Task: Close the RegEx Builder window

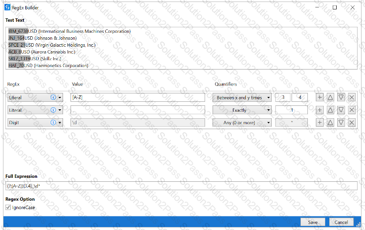Action: click(353, 7)
